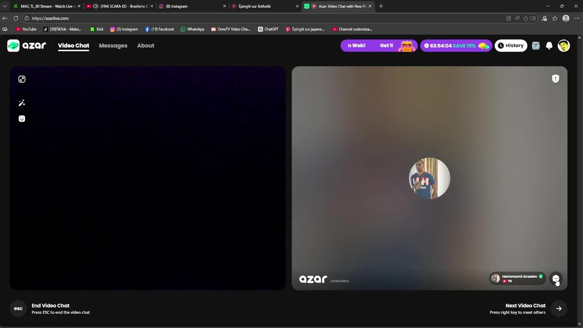Click the purple web promo banner
The image size is (583, 328).
(378, 46)
